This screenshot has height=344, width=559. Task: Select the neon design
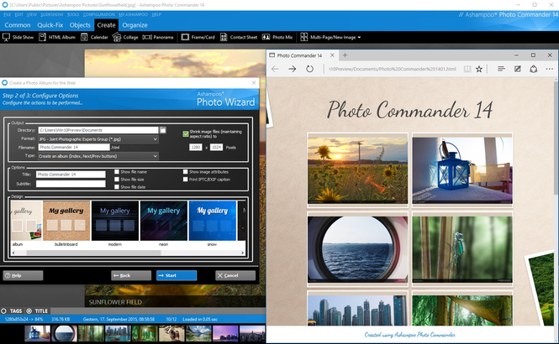[164, 224]
